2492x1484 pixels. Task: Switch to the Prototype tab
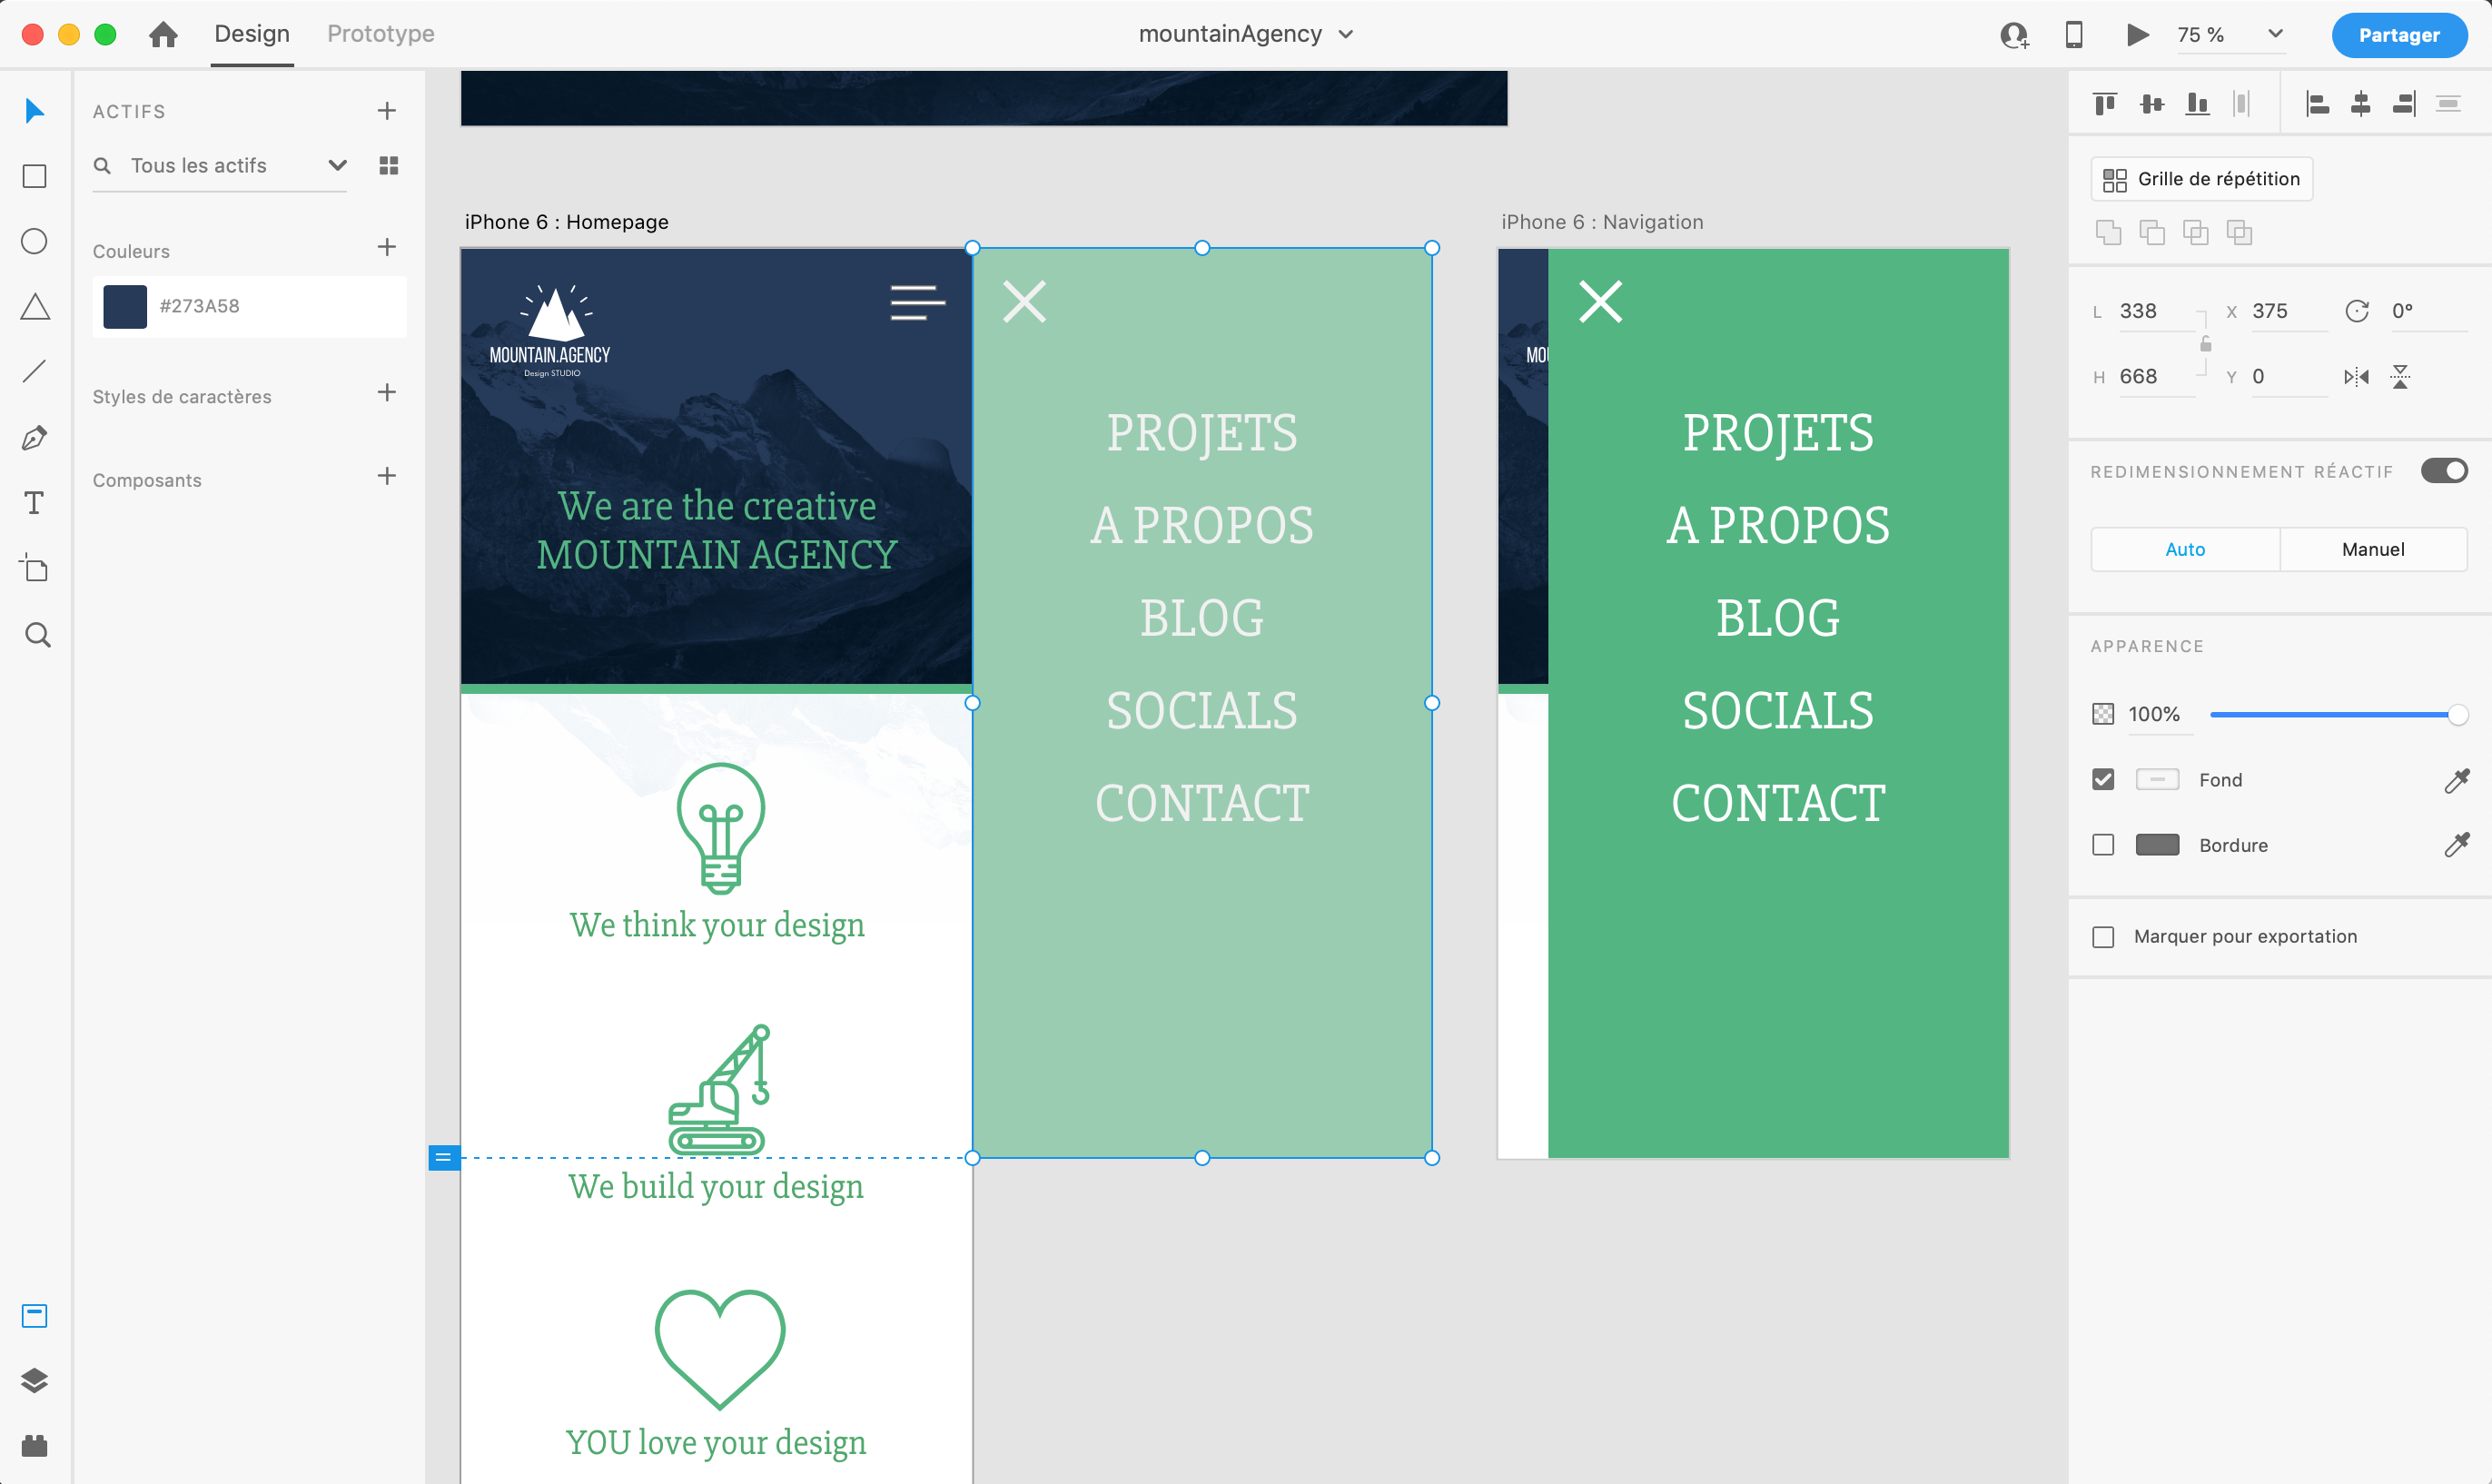coord(381,35)
